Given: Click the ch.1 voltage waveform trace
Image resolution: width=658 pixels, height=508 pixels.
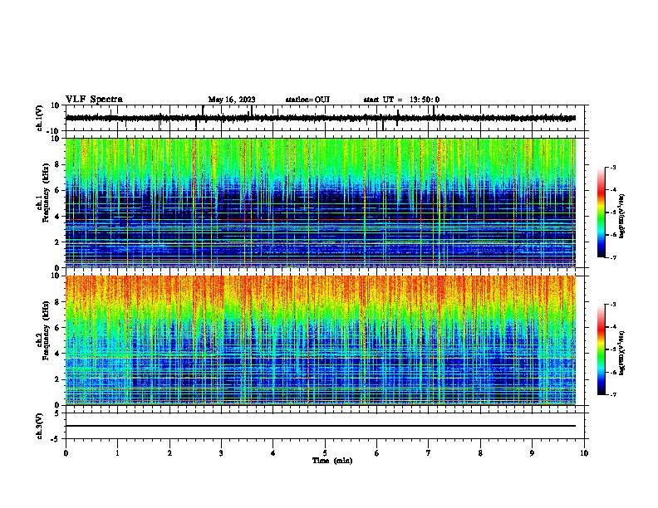Looking at the screenshot, I should (321, 118).
